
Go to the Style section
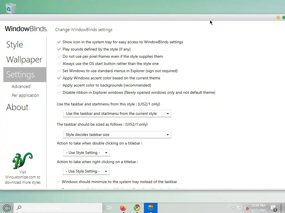pyautogui.click(x=14, y=45)
